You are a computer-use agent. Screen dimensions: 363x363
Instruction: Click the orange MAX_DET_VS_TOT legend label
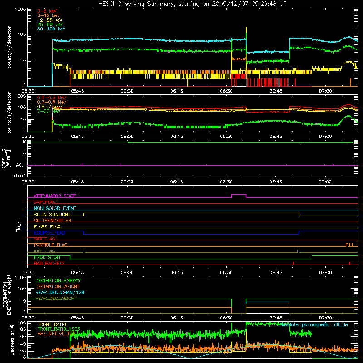(x=56, y=334)
